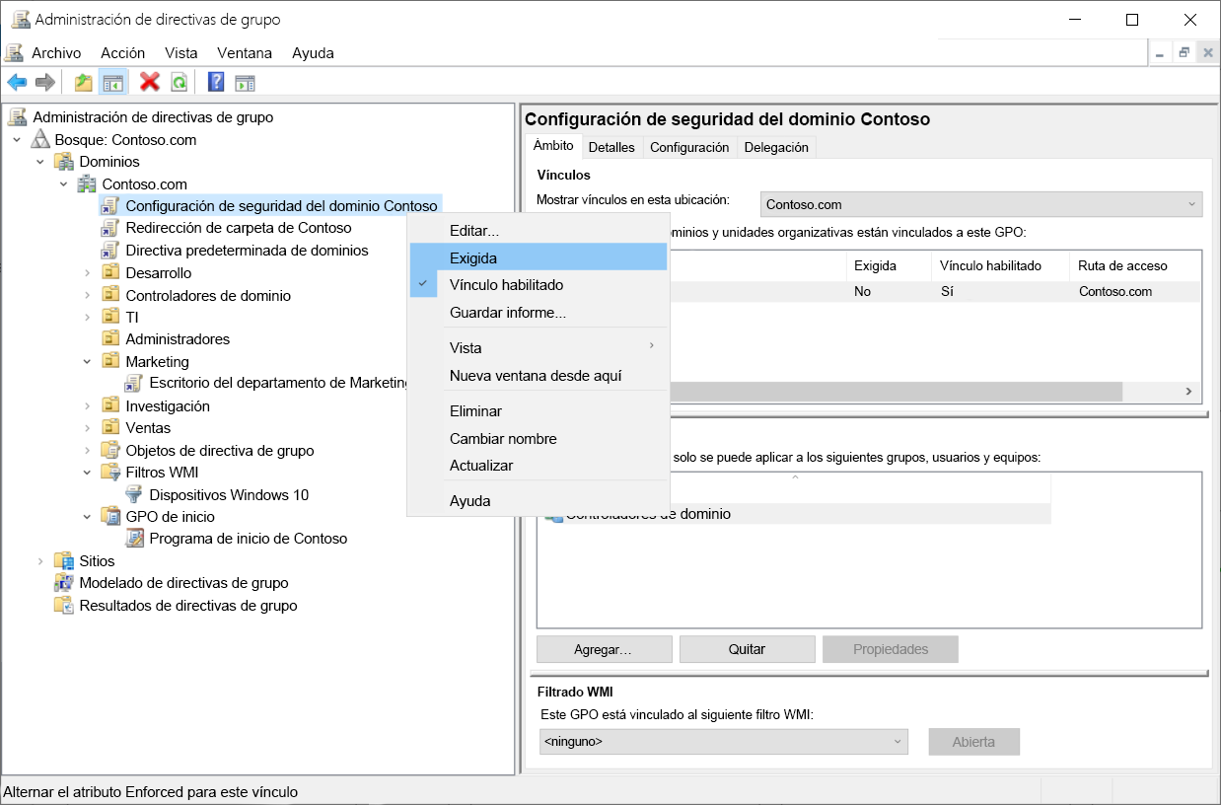The width and height of the screenshot is (1221, 805).
Task: Click the Ruta de acceso column header
Action: 1134,265
